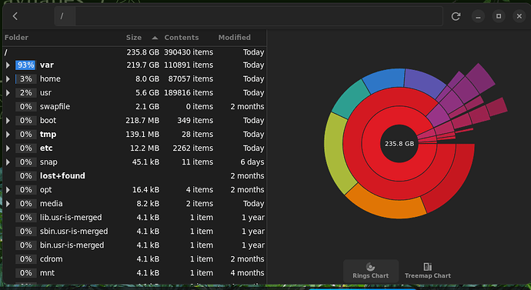
Task: Expand the usr folder row
Action: [x=8, y=93]
